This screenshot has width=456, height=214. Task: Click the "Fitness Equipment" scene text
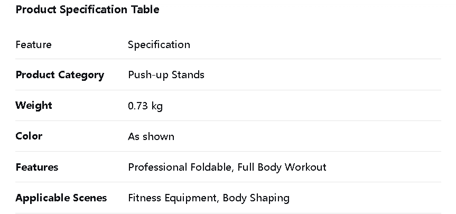(172, 198)
